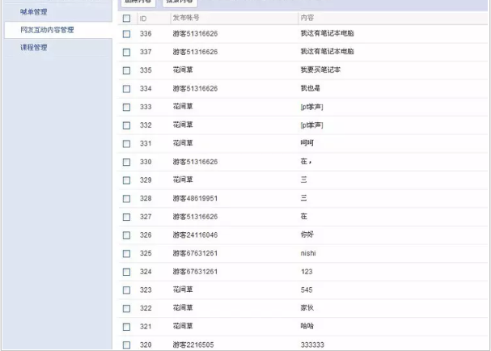Viewport: 491px width, 351px height.
Task: Click the 内容 column header
Action: pyautogui.click(x=307, y=18)
